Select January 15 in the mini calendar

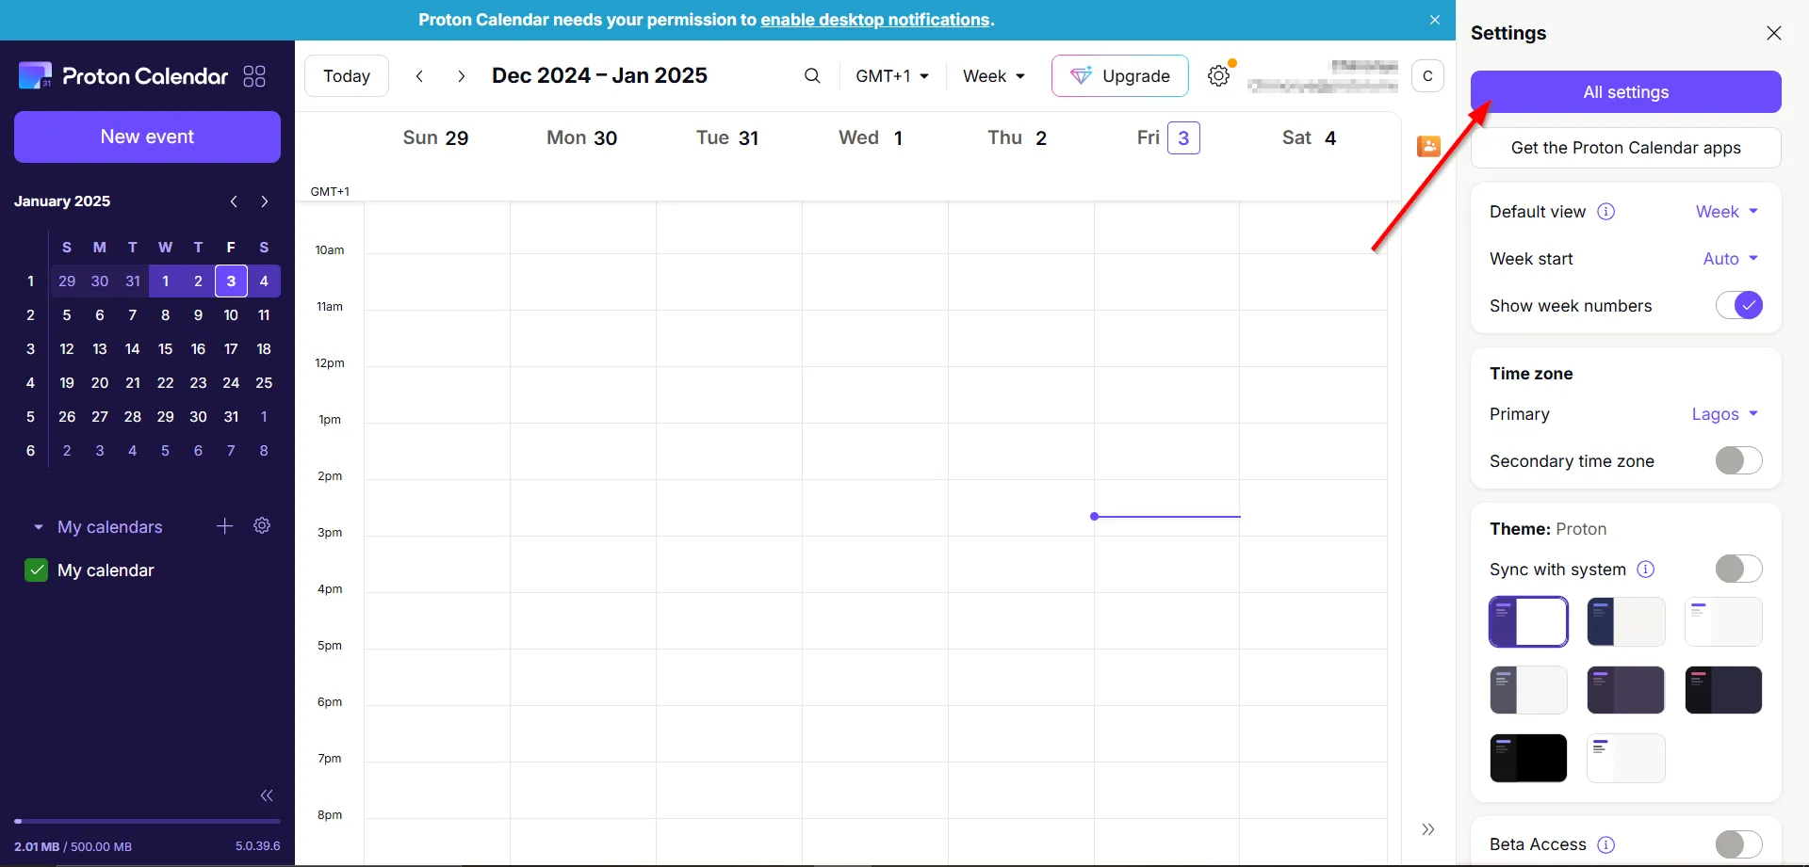point(165,349)
